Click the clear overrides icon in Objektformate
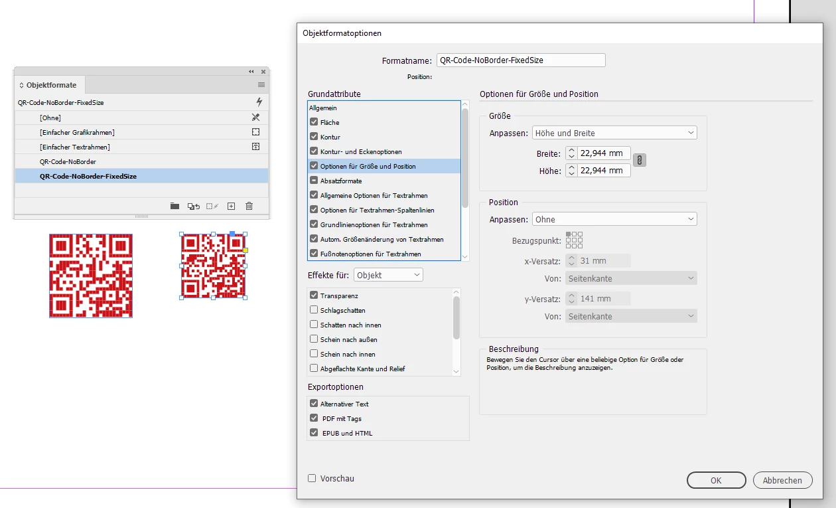The image size is (836, 508). pos(194,206)
